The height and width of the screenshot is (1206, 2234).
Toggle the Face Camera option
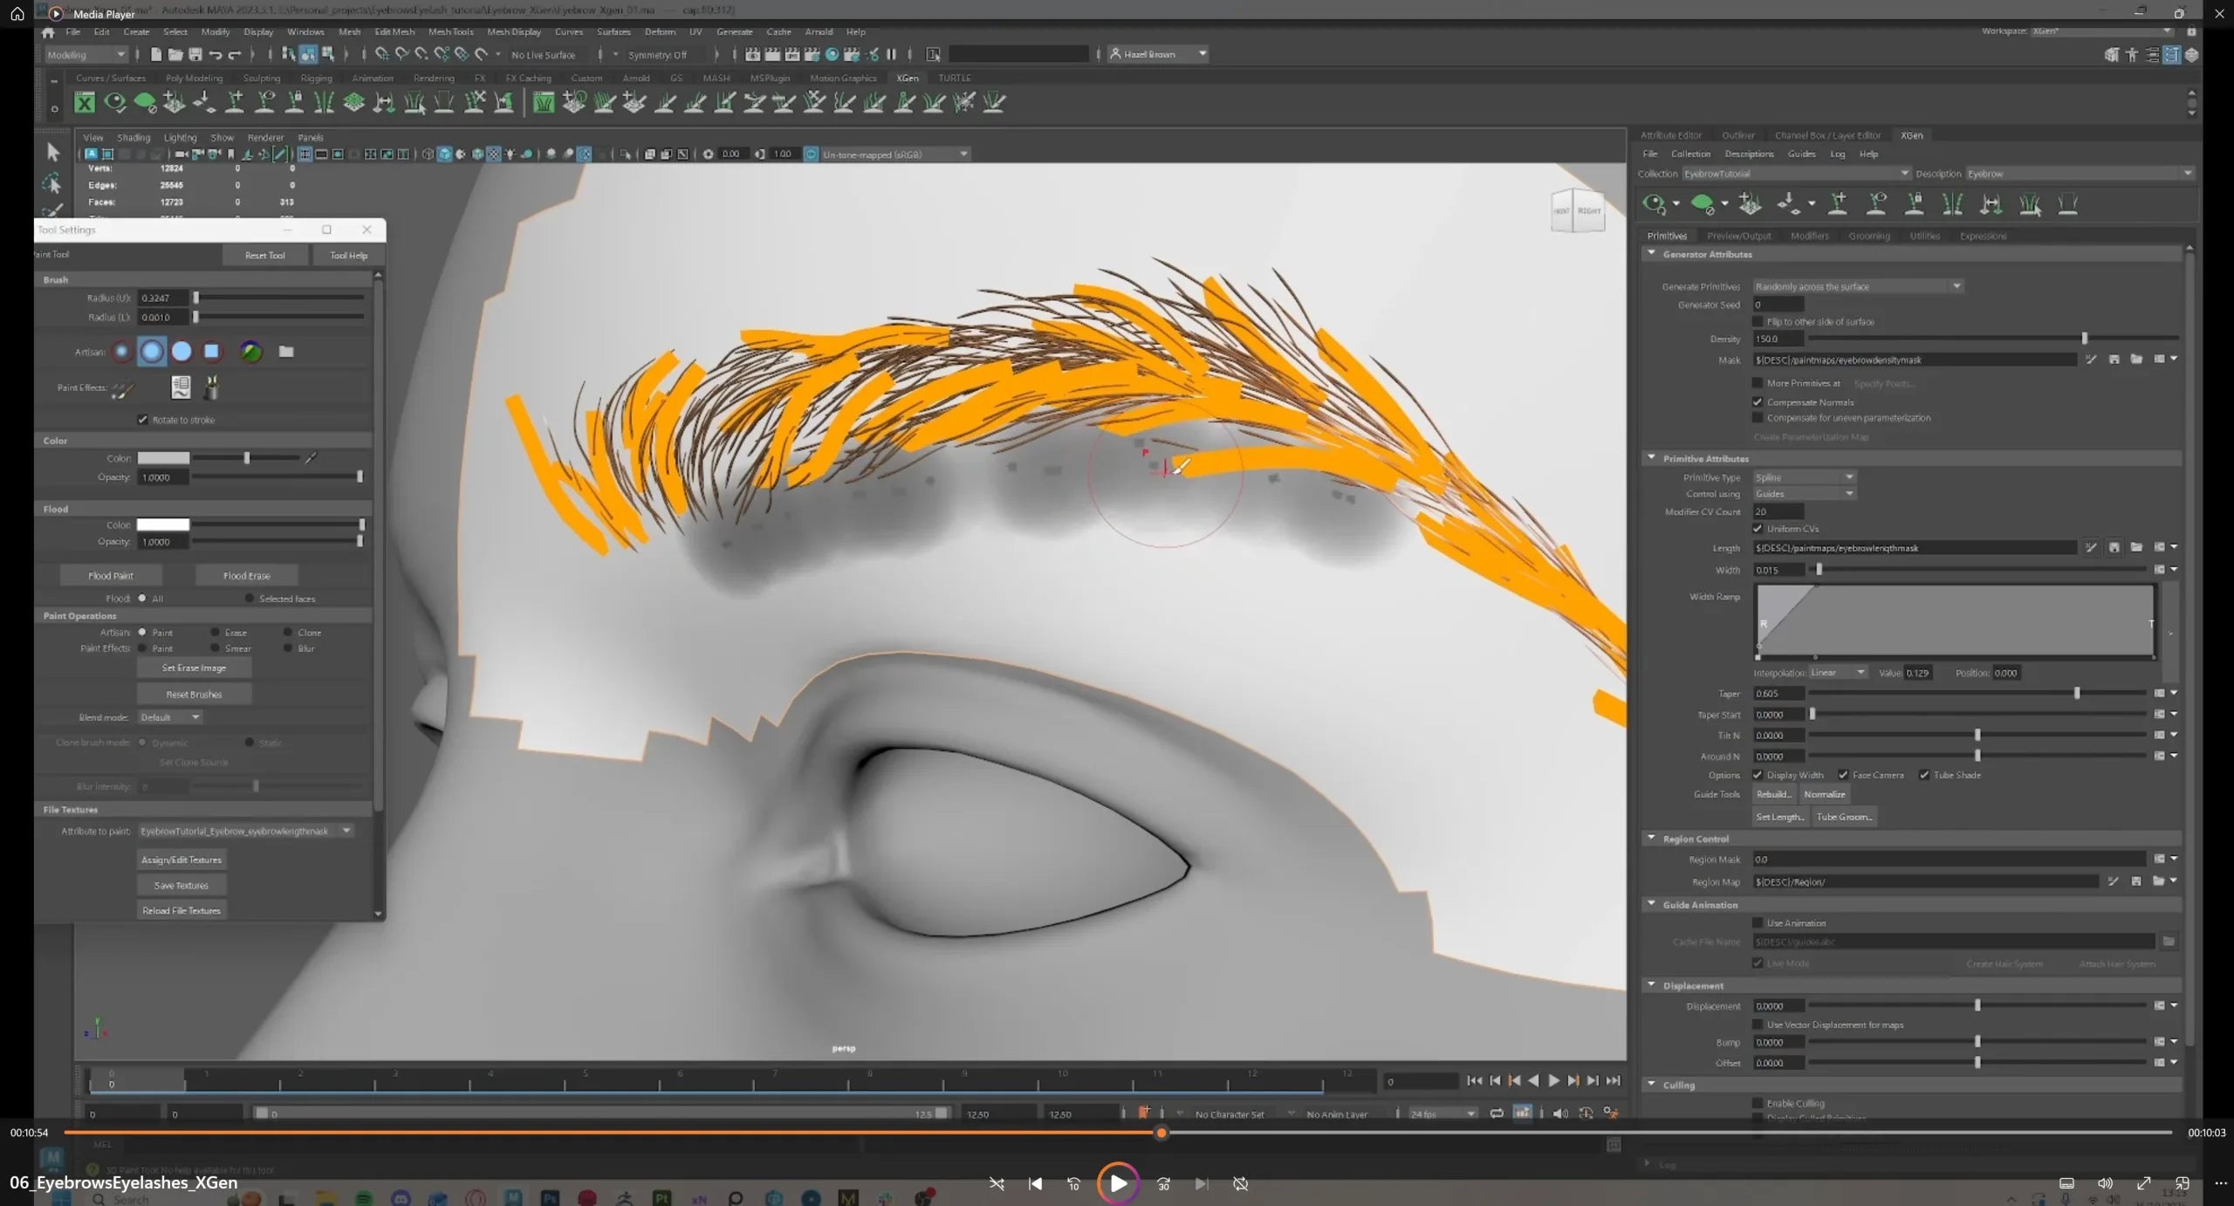[1843, 775]
